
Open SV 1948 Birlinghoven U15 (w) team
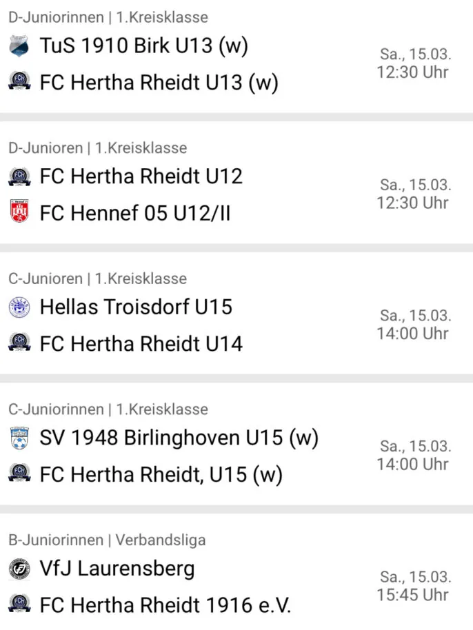pyautogui.click(x=179, y=438)
